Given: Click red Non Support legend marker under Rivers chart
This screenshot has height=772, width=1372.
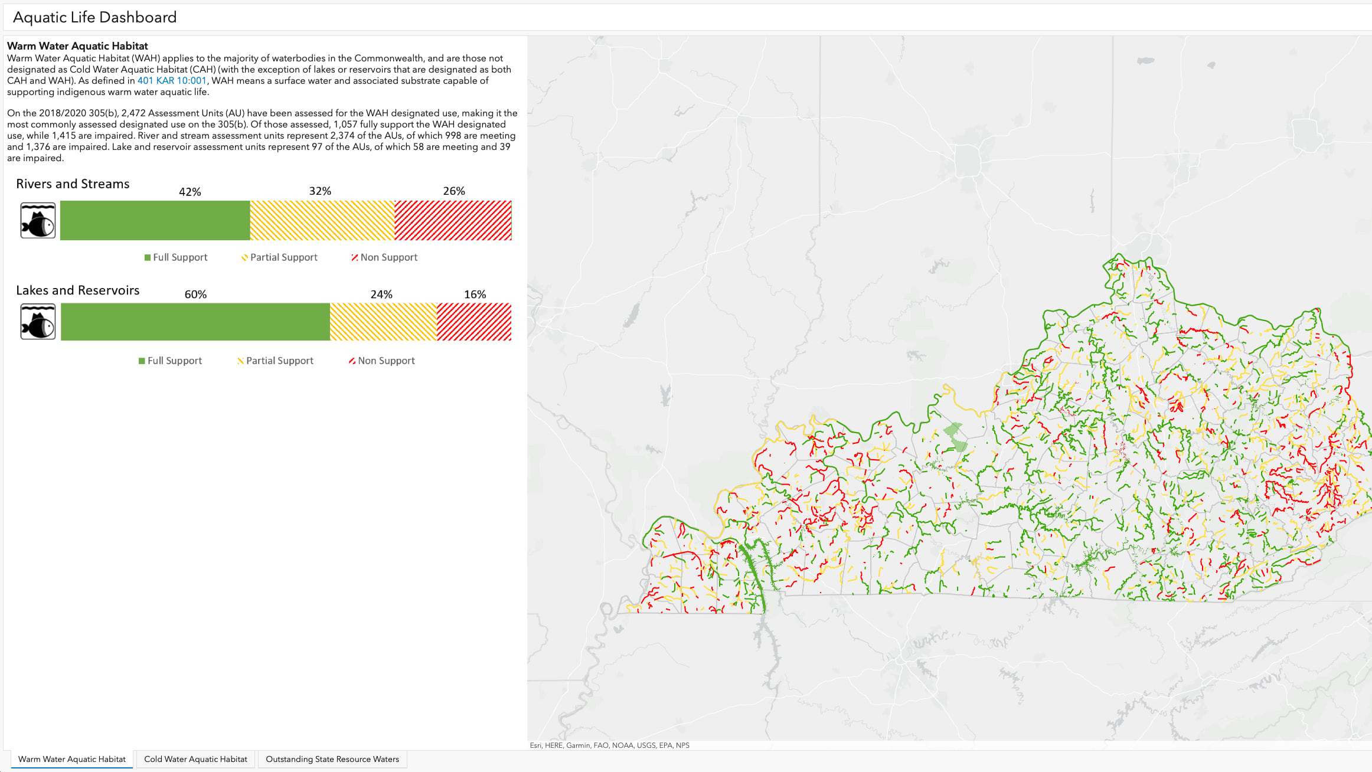Looking at the screenshot, I should (354, 257).
